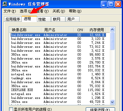Select notepad.exe using 1,624 K
This screenshot has height=111, width=123.
tap(58, 94)
